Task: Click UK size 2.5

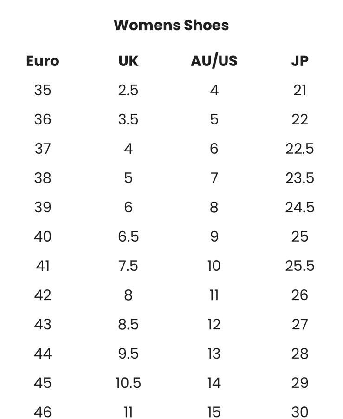Action: click(x=129, y=90)
